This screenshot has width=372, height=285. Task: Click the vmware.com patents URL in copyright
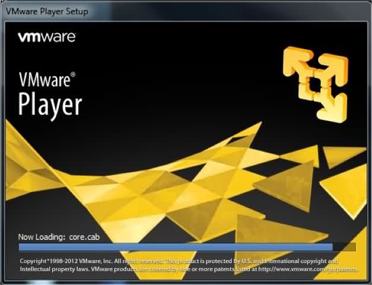click(307, 269)
